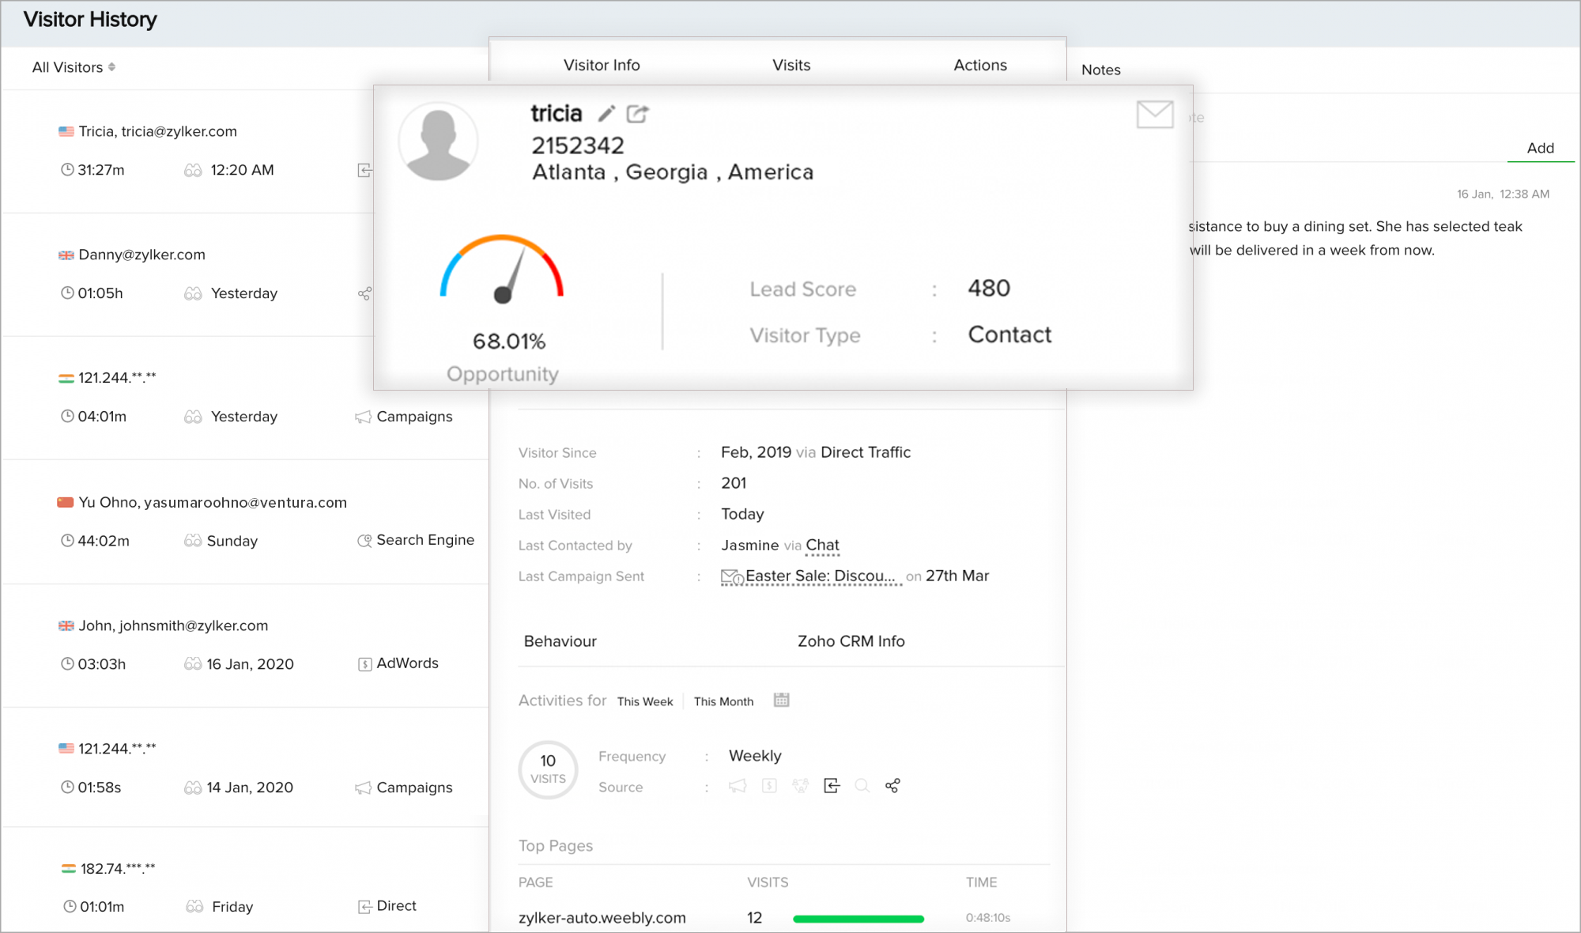Select Yu Ohno visitor in the list
The image size is (1581, 933).
tap(213, 503)
